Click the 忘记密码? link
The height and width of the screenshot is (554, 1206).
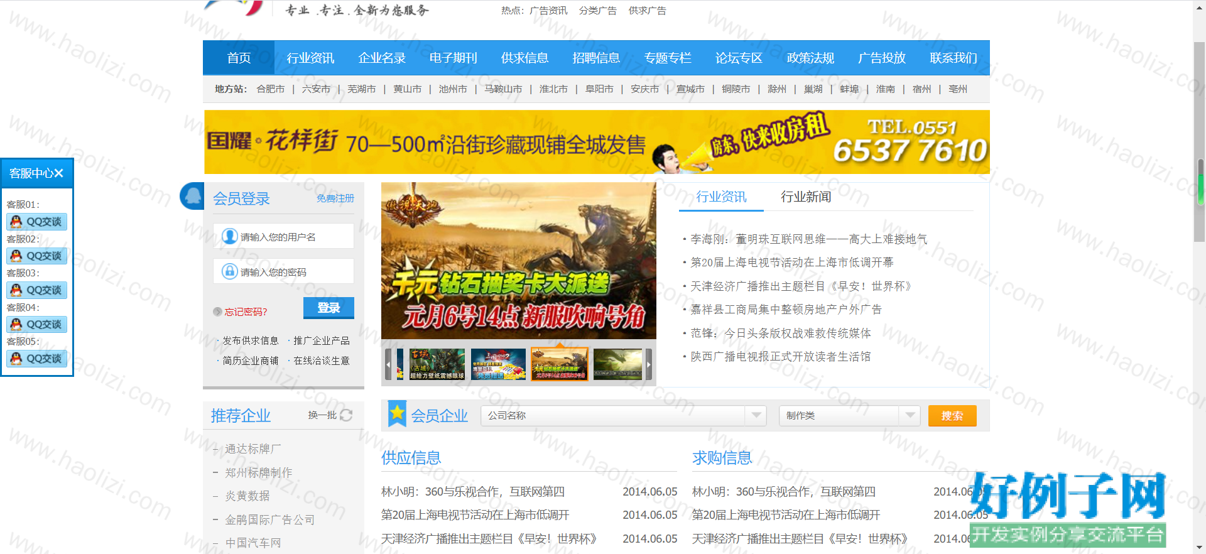point(246,312)
